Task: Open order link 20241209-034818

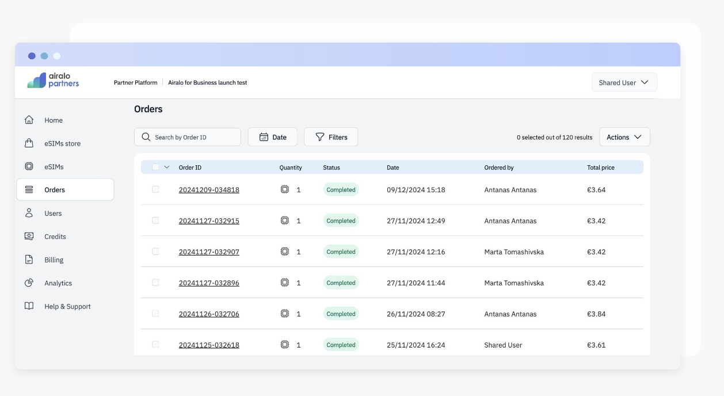Action: click(209, 190)
